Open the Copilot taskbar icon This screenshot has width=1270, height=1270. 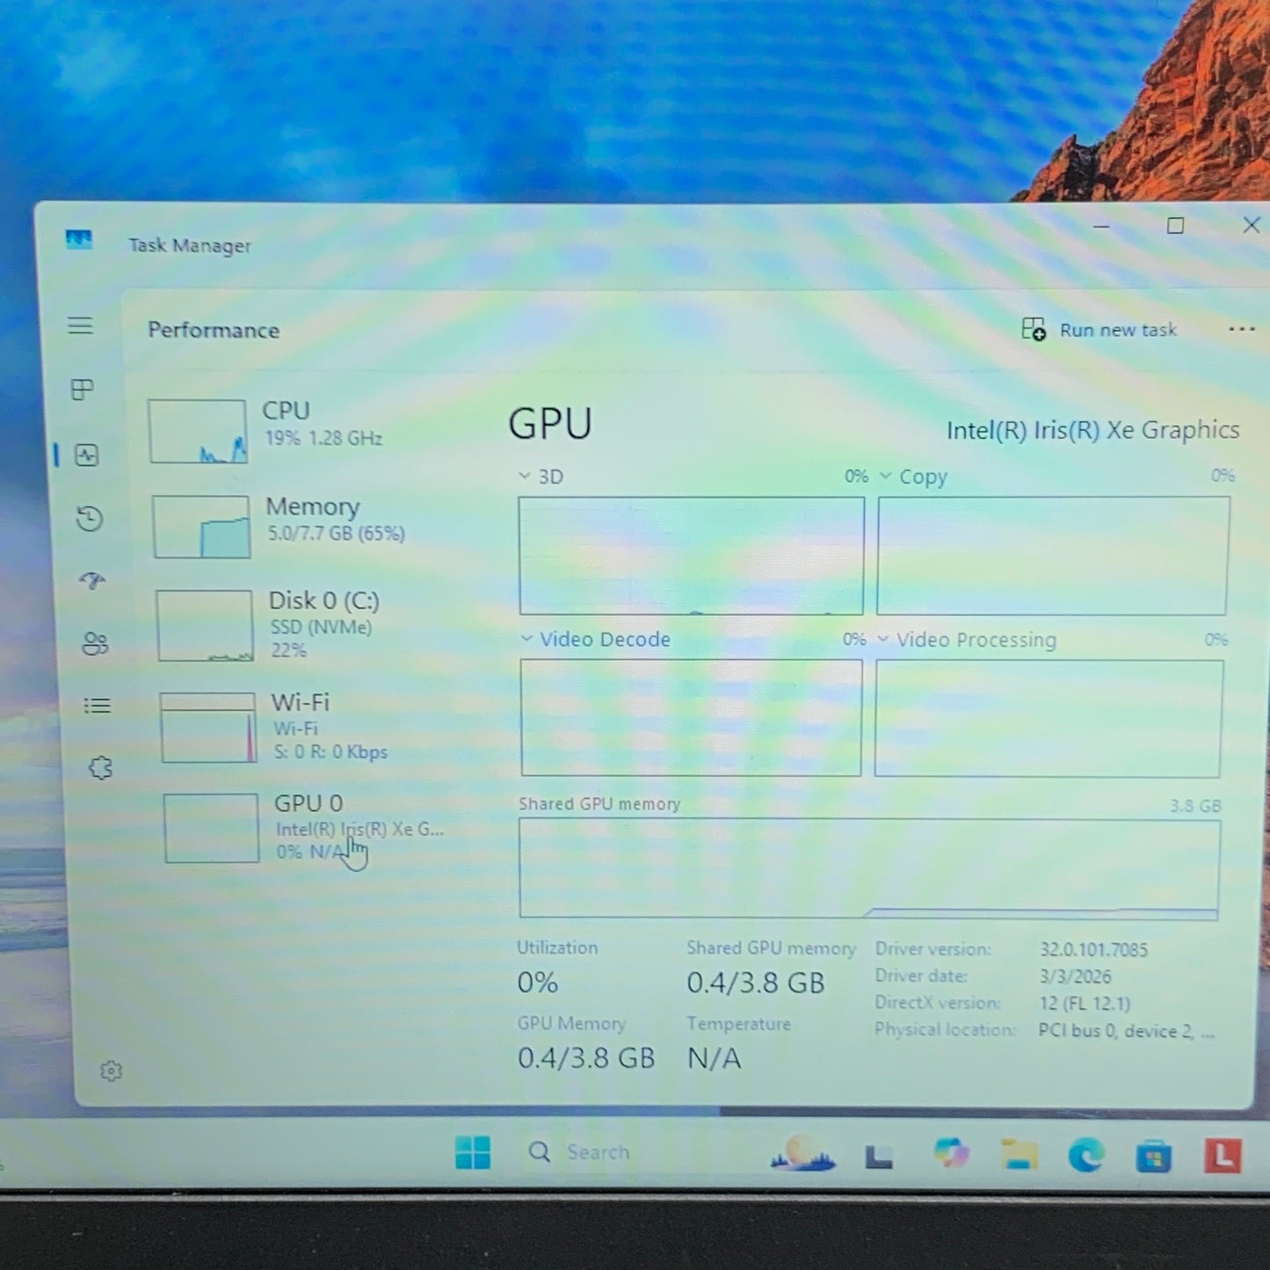tap(951, 1153)
